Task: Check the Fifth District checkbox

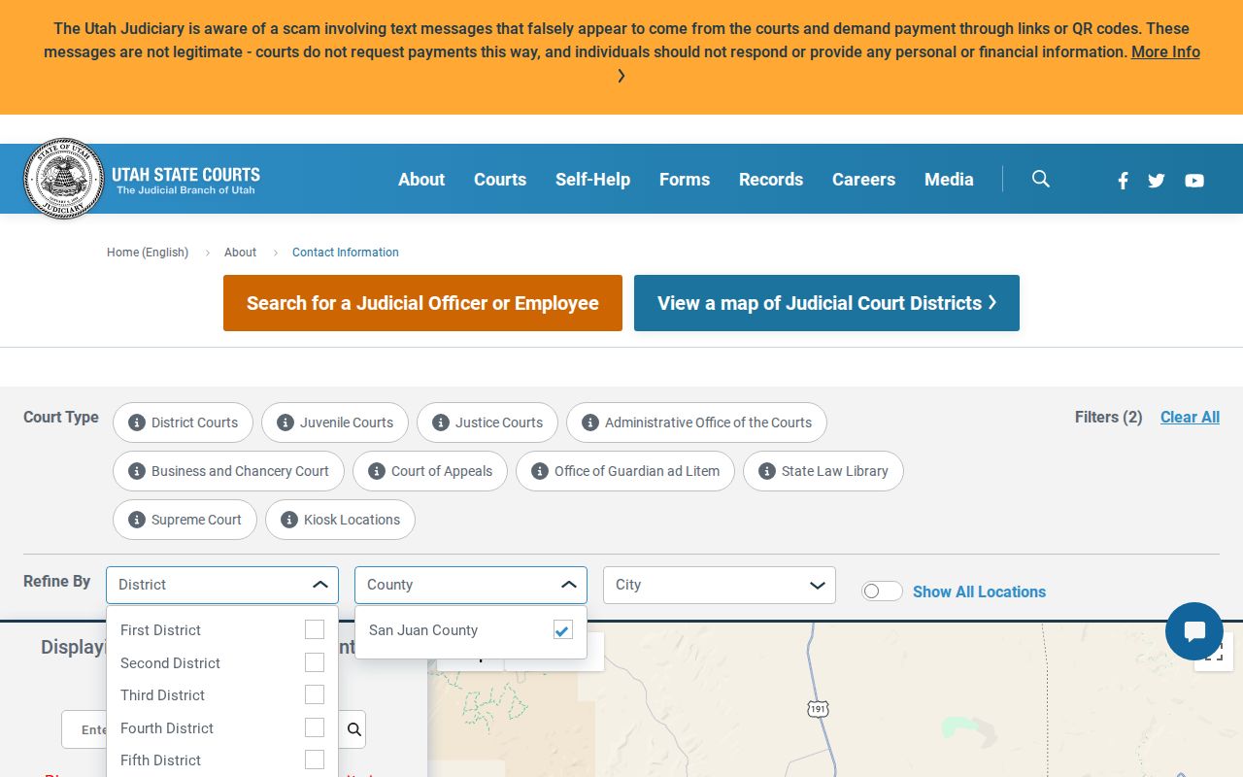Action: (315, 760)
